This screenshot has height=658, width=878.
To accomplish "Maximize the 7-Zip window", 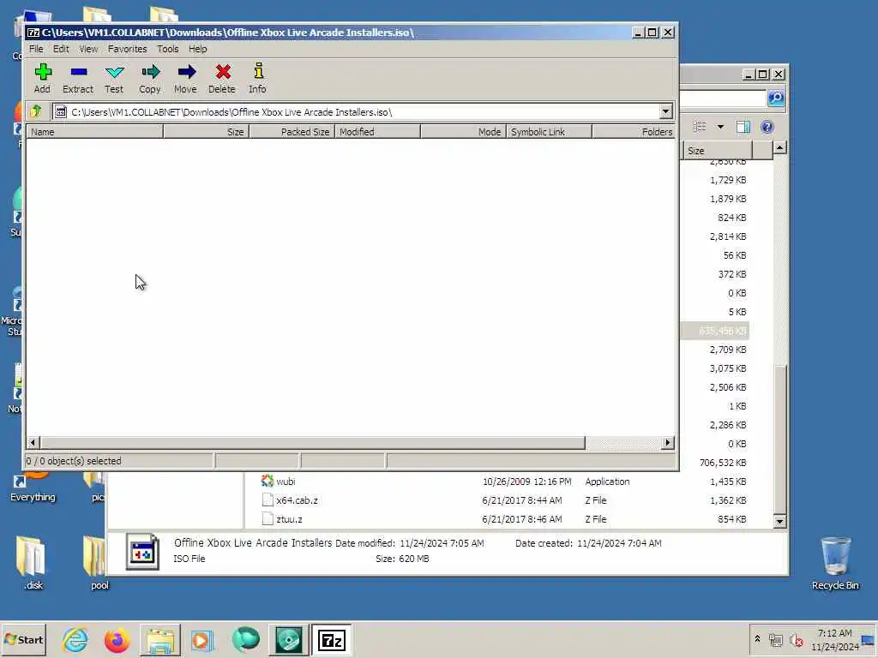I will click(x=652, y=33).
